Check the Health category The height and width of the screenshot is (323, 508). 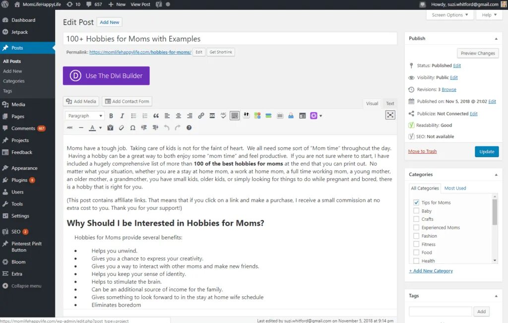click(416, 261)
